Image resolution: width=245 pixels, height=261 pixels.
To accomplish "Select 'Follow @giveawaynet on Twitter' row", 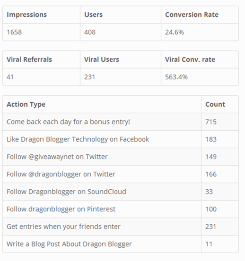I will point(121,157).
